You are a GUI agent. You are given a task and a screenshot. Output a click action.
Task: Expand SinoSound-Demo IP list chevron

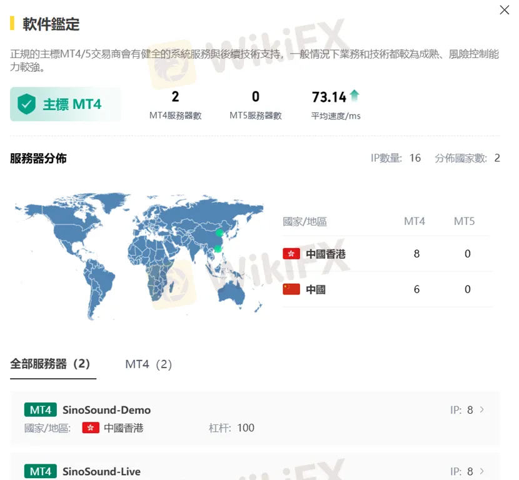click(482, 410)
